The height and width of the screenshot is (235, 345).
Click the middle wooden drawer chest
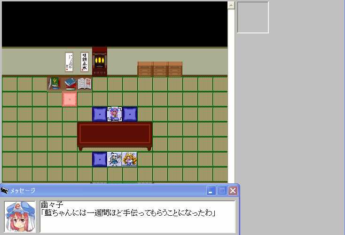coord(160,69)
